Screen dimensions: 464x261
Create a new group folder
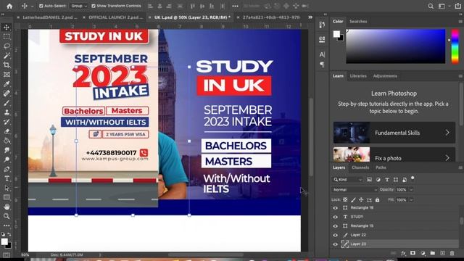pyautogui.click(x=433, y=253)
